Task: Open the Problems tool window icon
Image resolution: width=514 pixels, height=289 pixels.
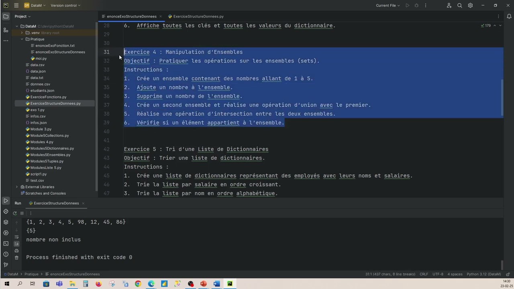Action: click(x=6, y=254)
